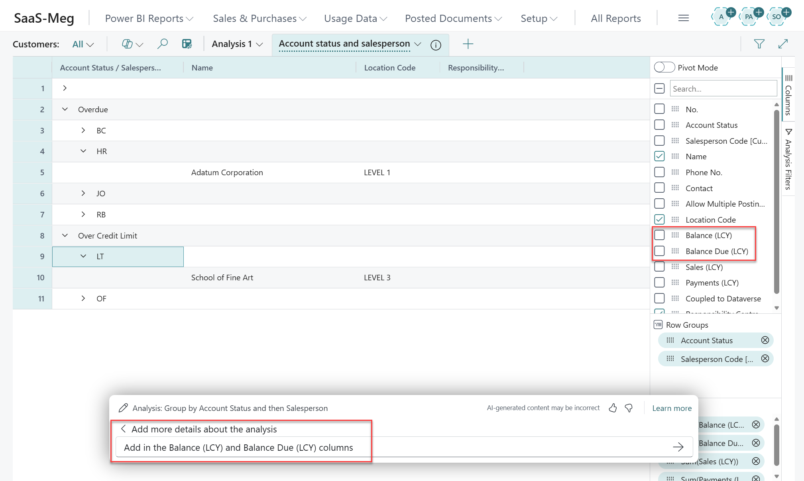Click the SaaS-Meg company name
The image size is (804, 481).
point(44,18)
